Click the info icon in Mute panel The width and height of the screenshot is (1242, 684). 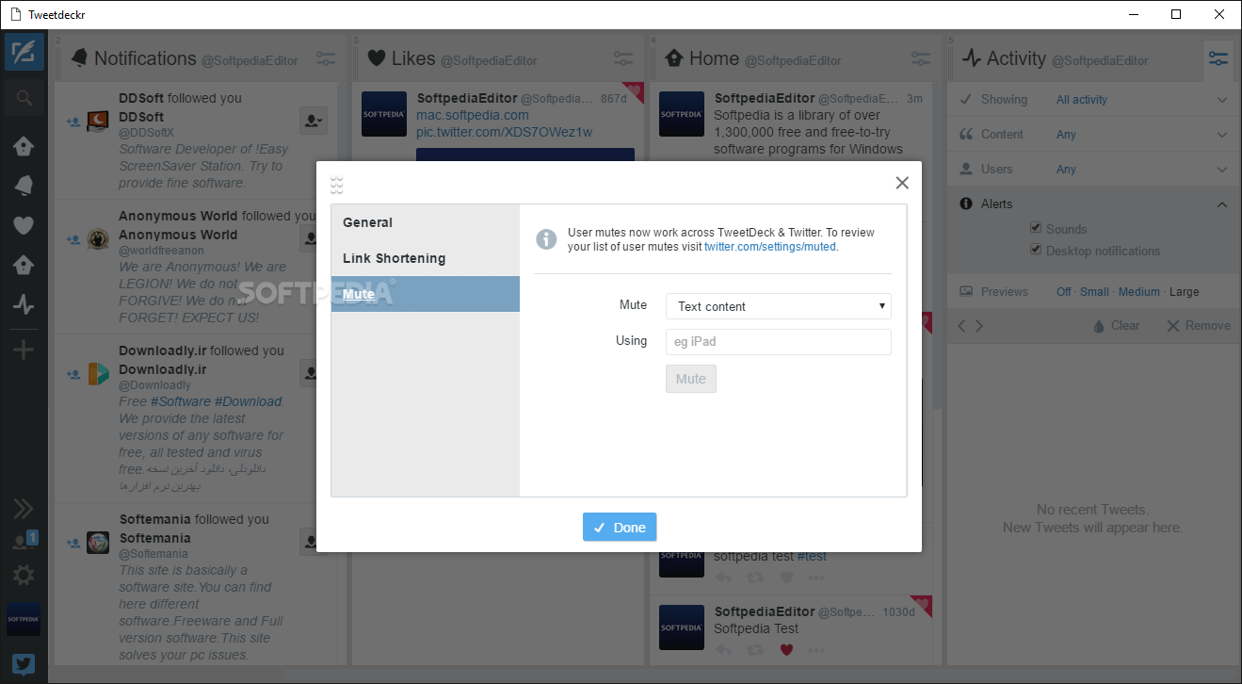point(546,239)
